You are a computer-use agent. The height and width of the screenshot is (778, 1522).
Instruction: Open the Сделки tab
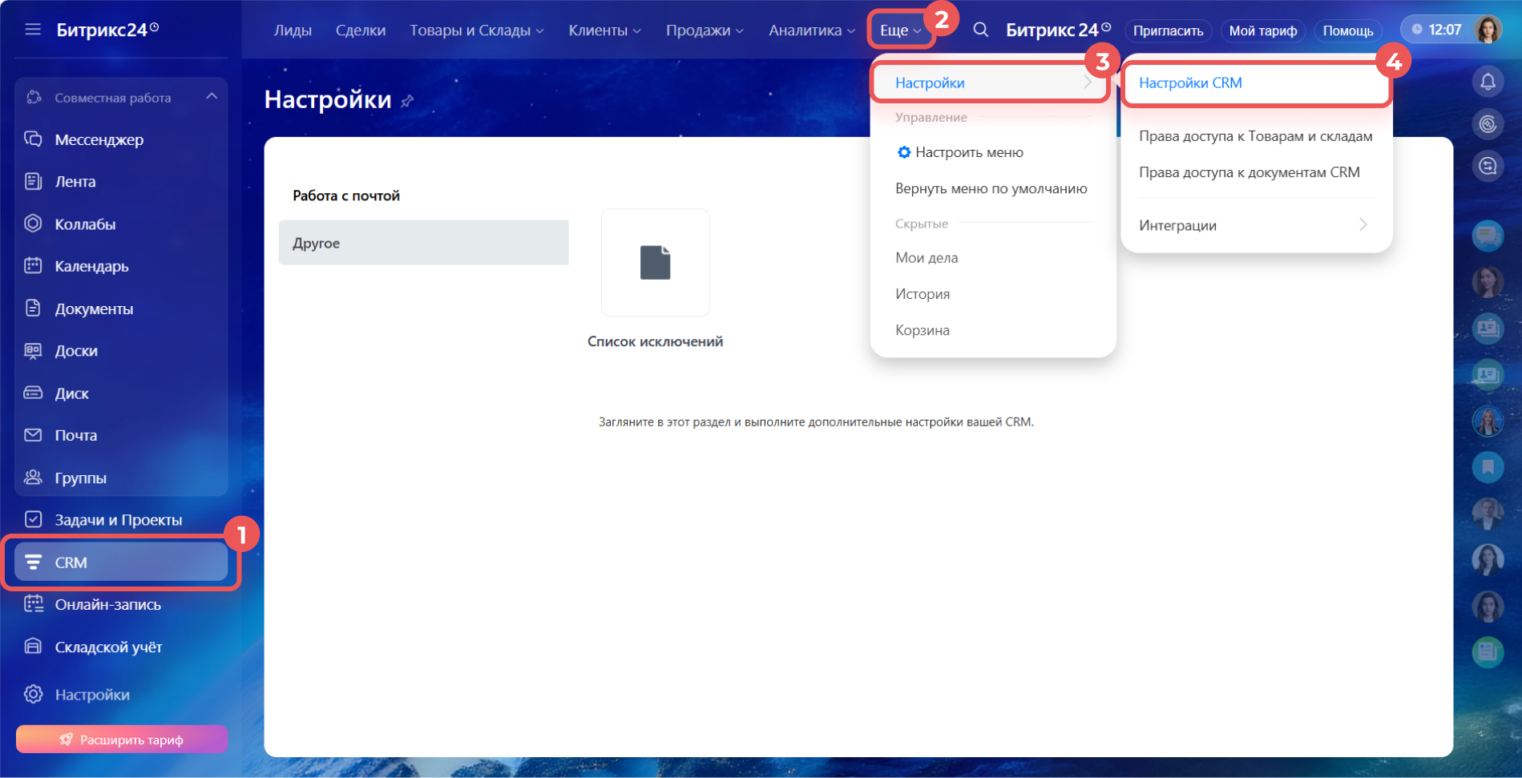[360, 30]
